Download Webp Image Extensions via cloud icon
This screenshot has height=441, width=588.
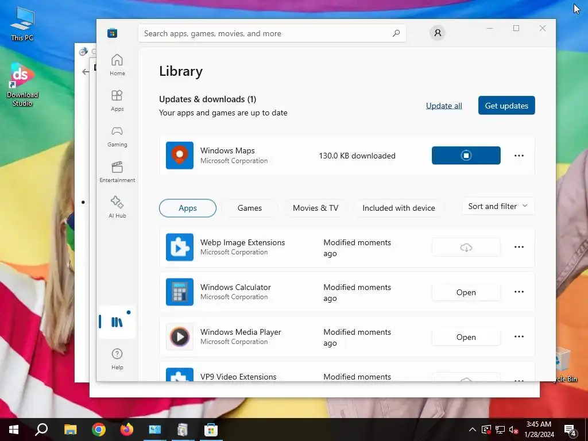point(466,247)
